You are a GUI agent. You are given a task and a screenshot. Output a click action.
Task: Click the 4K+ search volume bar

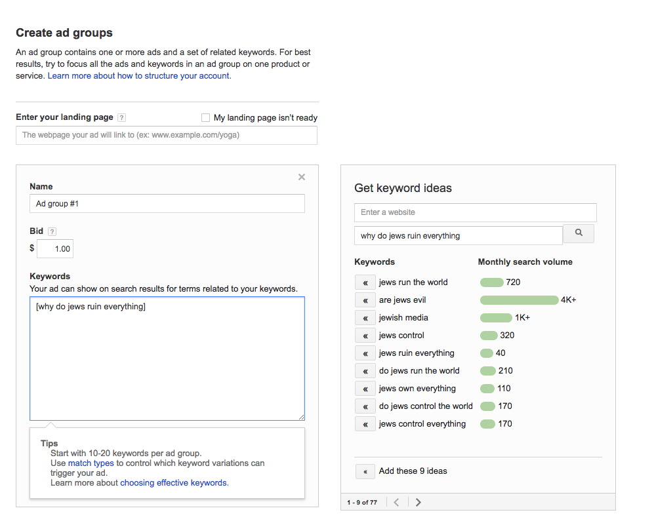tap(520, 300)
